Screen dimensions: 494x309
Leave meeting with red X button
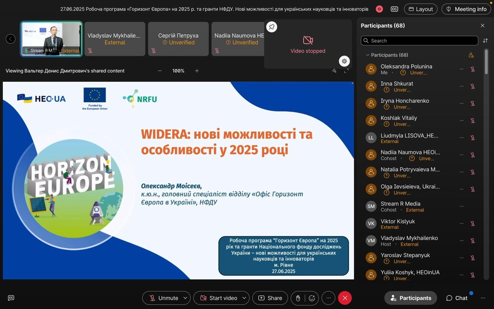345,298
